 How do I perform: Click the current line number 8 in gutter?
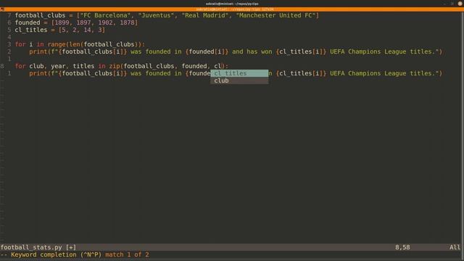pos(2,66)
